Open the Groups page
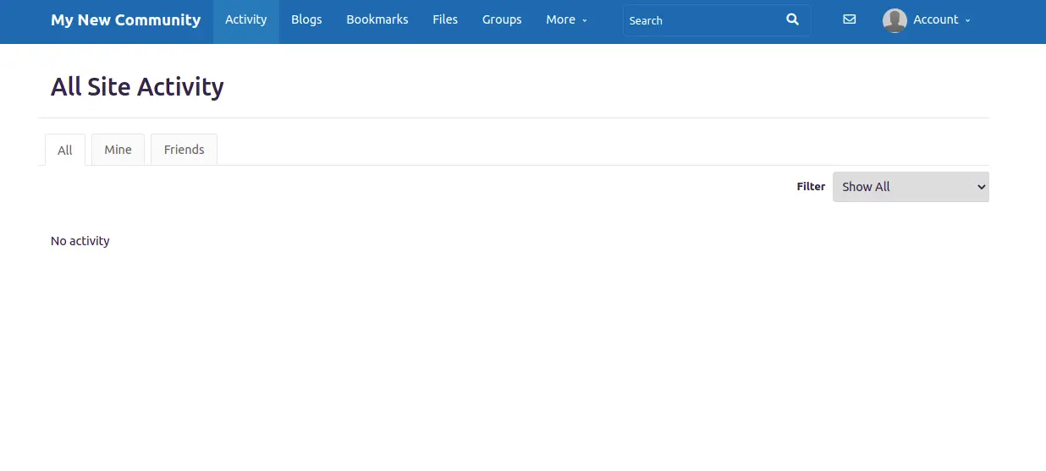Image resolution: width=1046 pixels, height=471 pixels. coord(502,19)
